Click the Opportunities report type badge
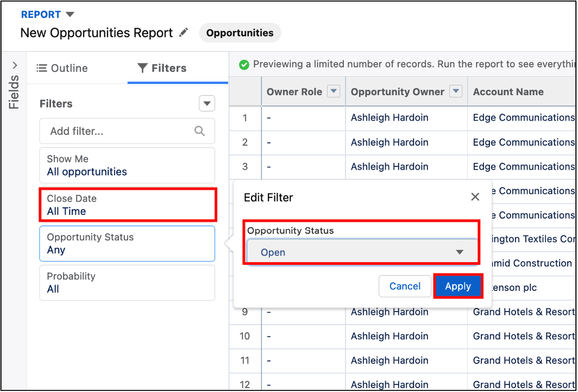Viewport: 578px width, 392px height. click(x=240, y=33)
